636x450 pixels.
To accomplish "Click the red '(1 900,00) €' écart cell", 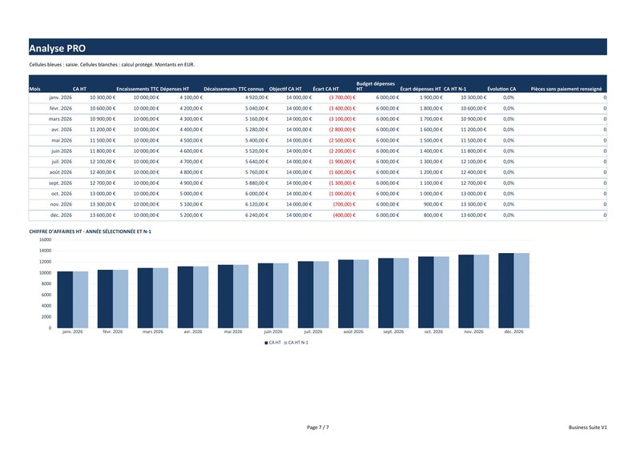I will (342, 162).
